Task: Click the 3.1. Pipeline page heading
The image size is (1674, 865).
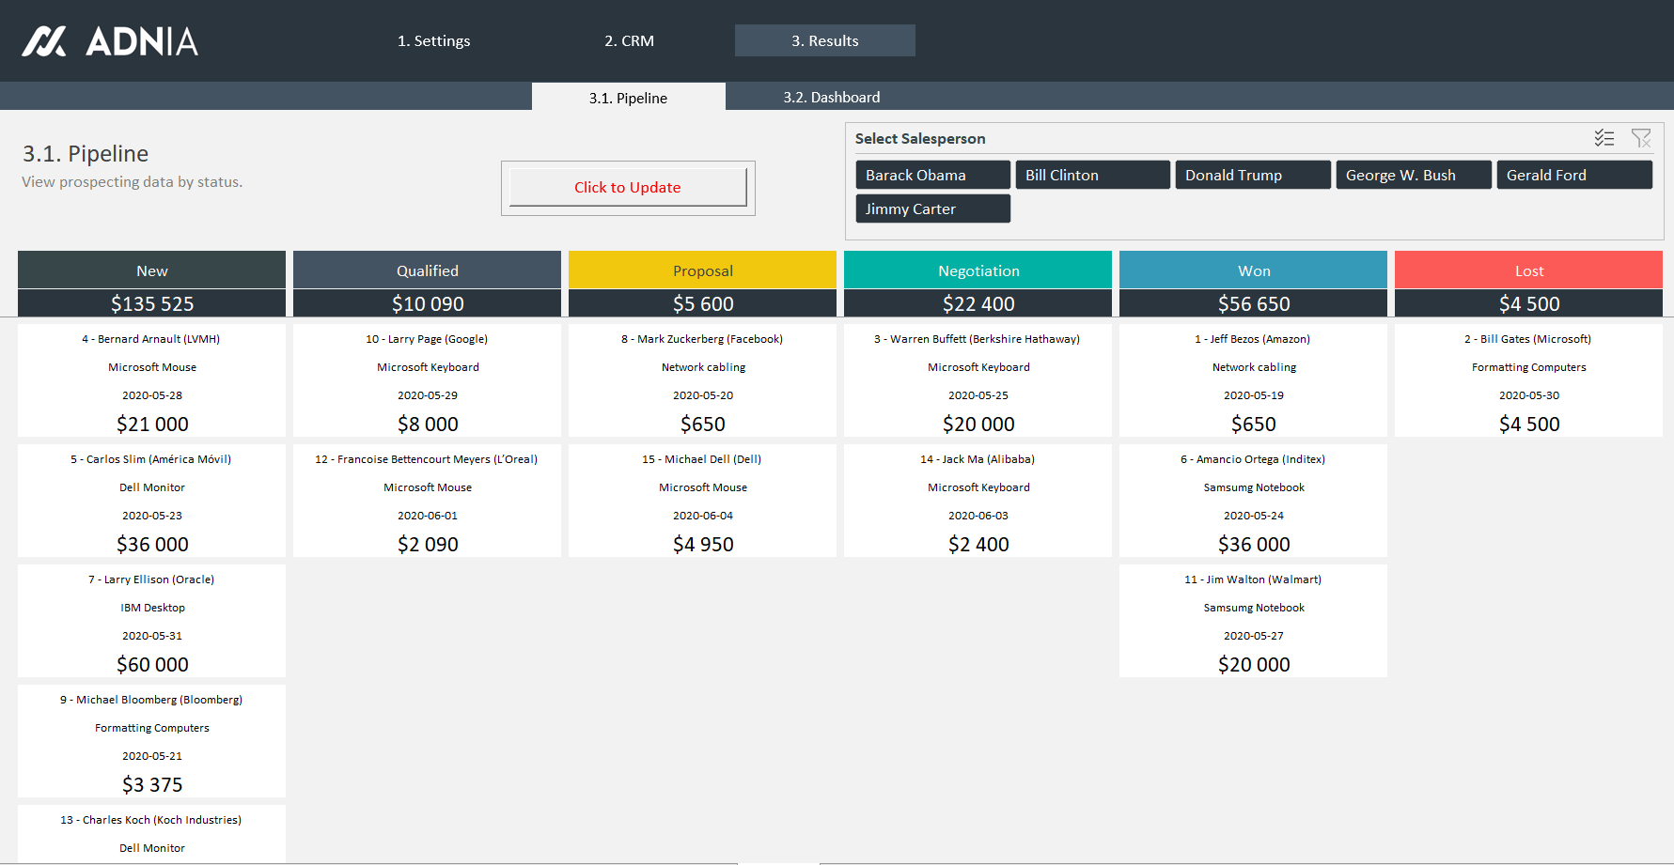Action: pos(86,153)
